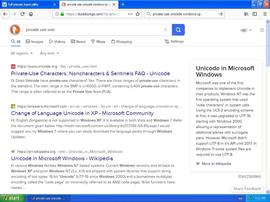
Task: Submit browser search with the arrow
Action: (221, 14)
